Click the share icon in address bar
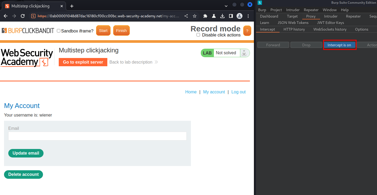Viewport: 377px width, 195px height. pyautogui.click(x=186, y=16)
